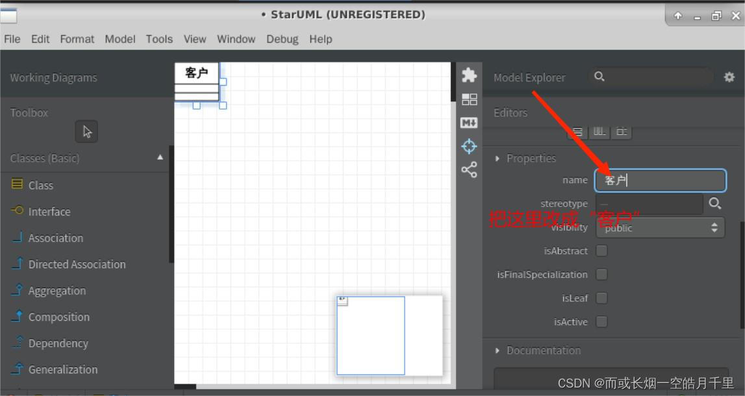Enable the isActive checkbox
Image resolution: width=745 pixels, height=396 pixels.
601,321
